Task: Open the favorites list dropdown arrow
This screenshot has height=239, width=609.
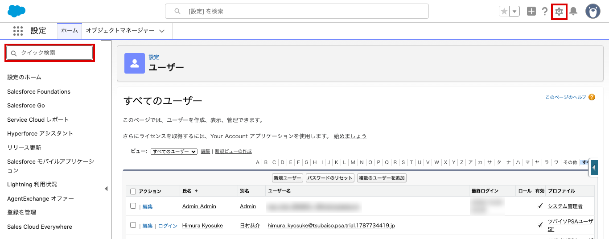Action: click(514, 12)
